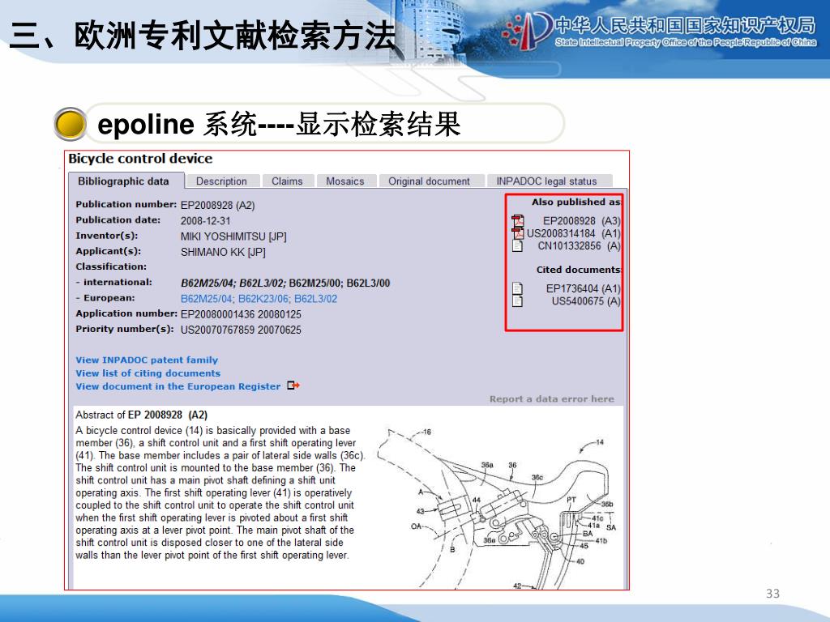
Task: Open View list of citing documents
Action: coord(148,373)
